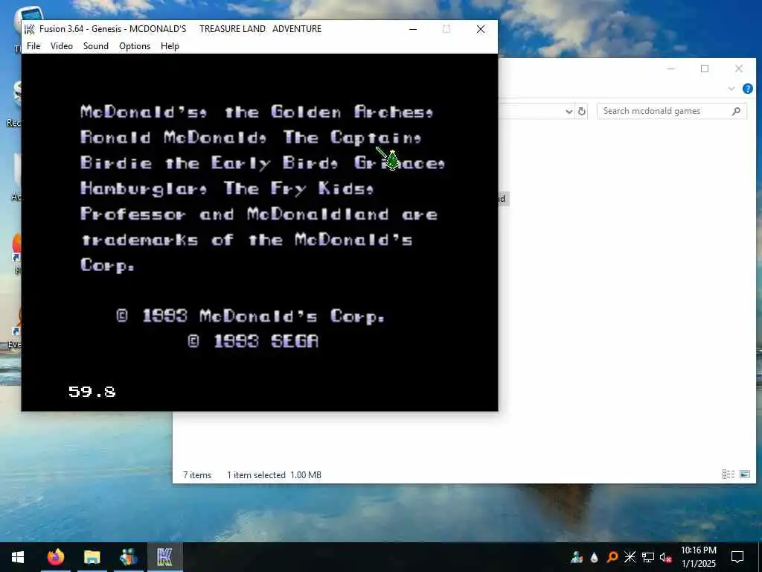The height and width of the screenshot is (572, 762).
Task: Open the notification Action Center
Action: click(x=737, y=557)
